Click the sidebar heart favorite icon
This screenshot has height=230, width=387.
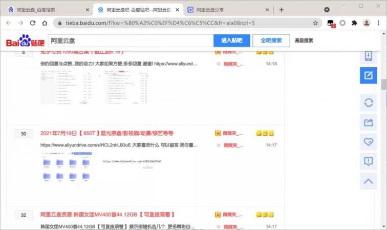[x=368, y=142]
